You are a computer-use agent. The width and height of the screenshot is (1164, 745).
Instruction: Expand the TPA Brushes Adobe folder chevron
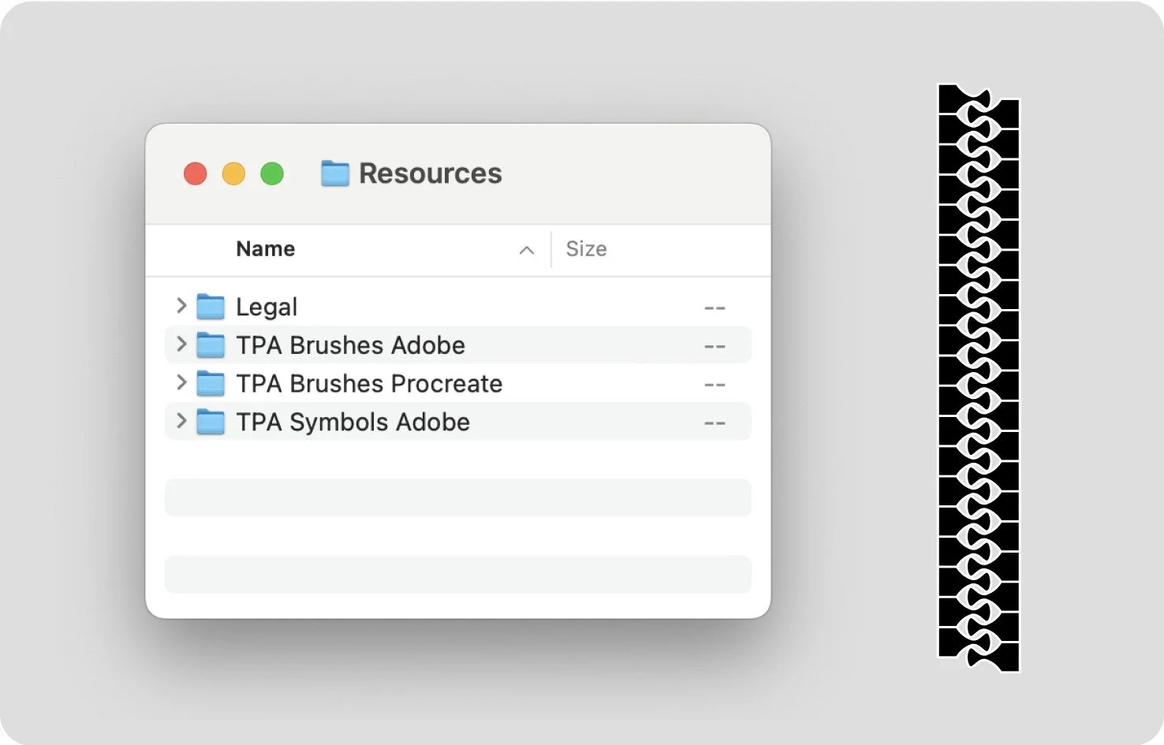point(181,345)
